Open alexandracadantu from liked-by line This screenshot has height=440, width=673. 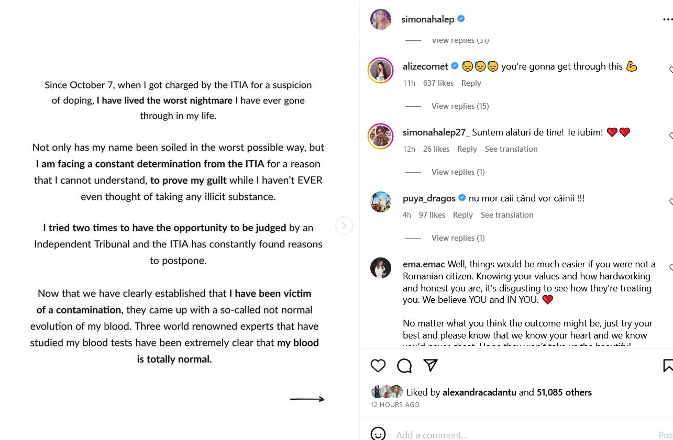coord(479,392)
